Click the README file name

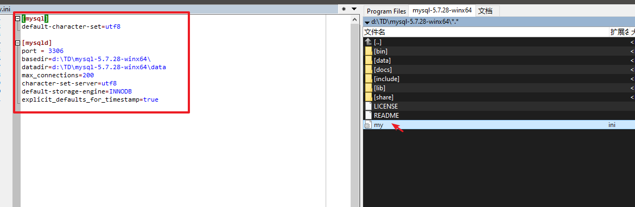(x=386, y=116)
